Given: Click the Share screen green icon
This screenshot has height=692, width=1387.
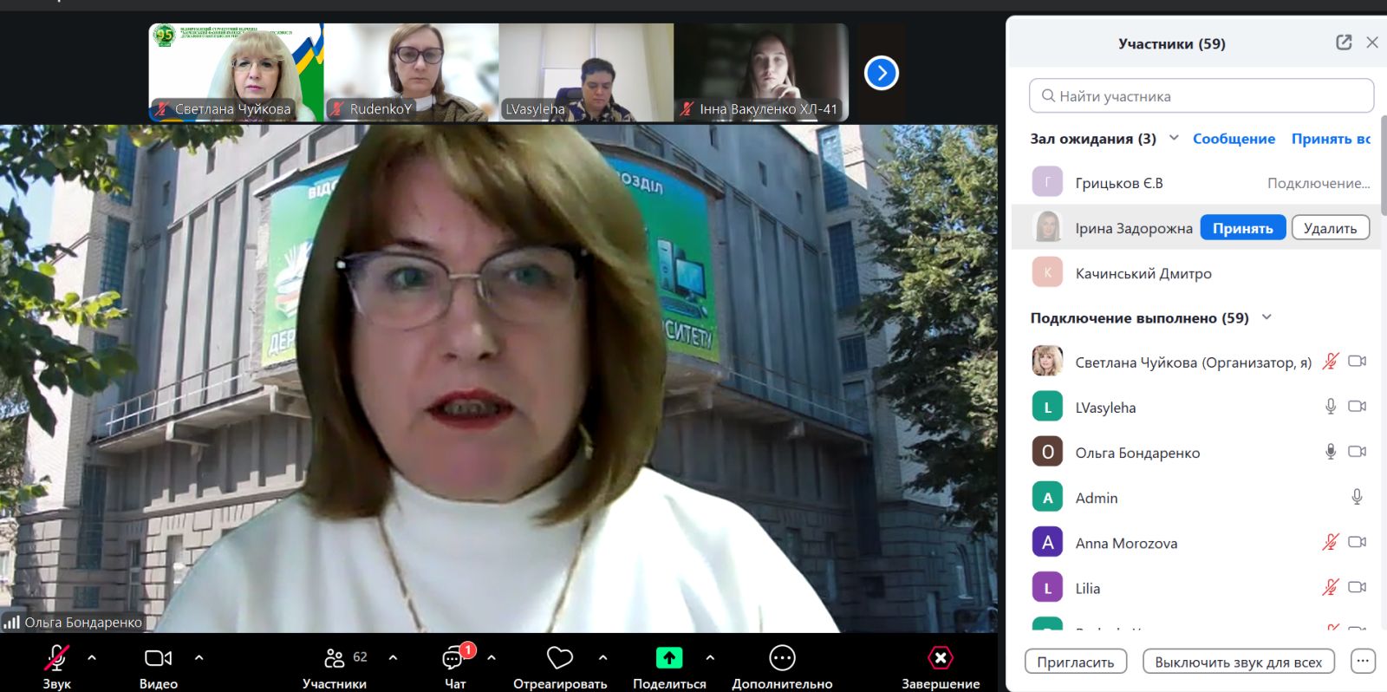Looking at the screenshot, I should pyautogui.click(x=668, y=659).
